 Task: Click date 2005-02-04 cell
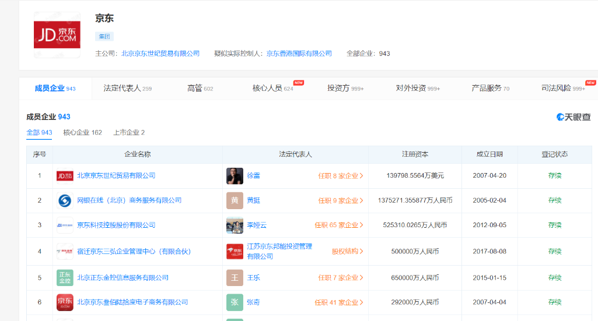tap(489, 200)
